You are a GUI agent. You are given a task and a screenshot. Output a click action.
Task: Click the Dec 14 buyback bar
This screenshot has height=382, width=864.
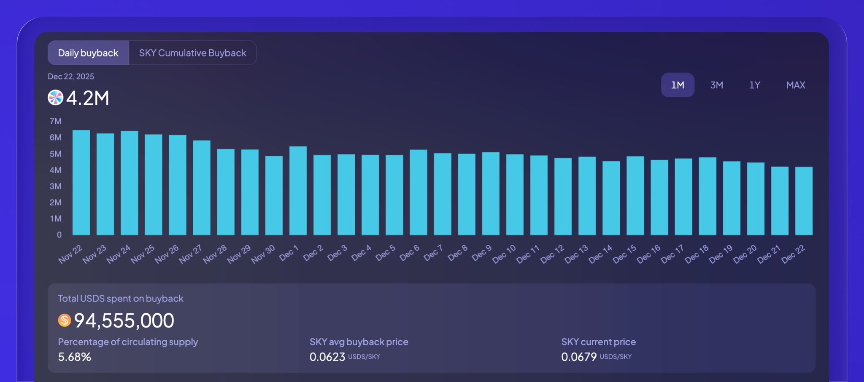coord(611,198)
